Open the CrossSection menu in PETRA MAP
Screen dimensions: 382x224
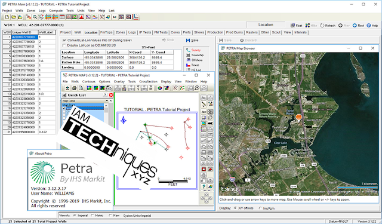coord(148,81)
